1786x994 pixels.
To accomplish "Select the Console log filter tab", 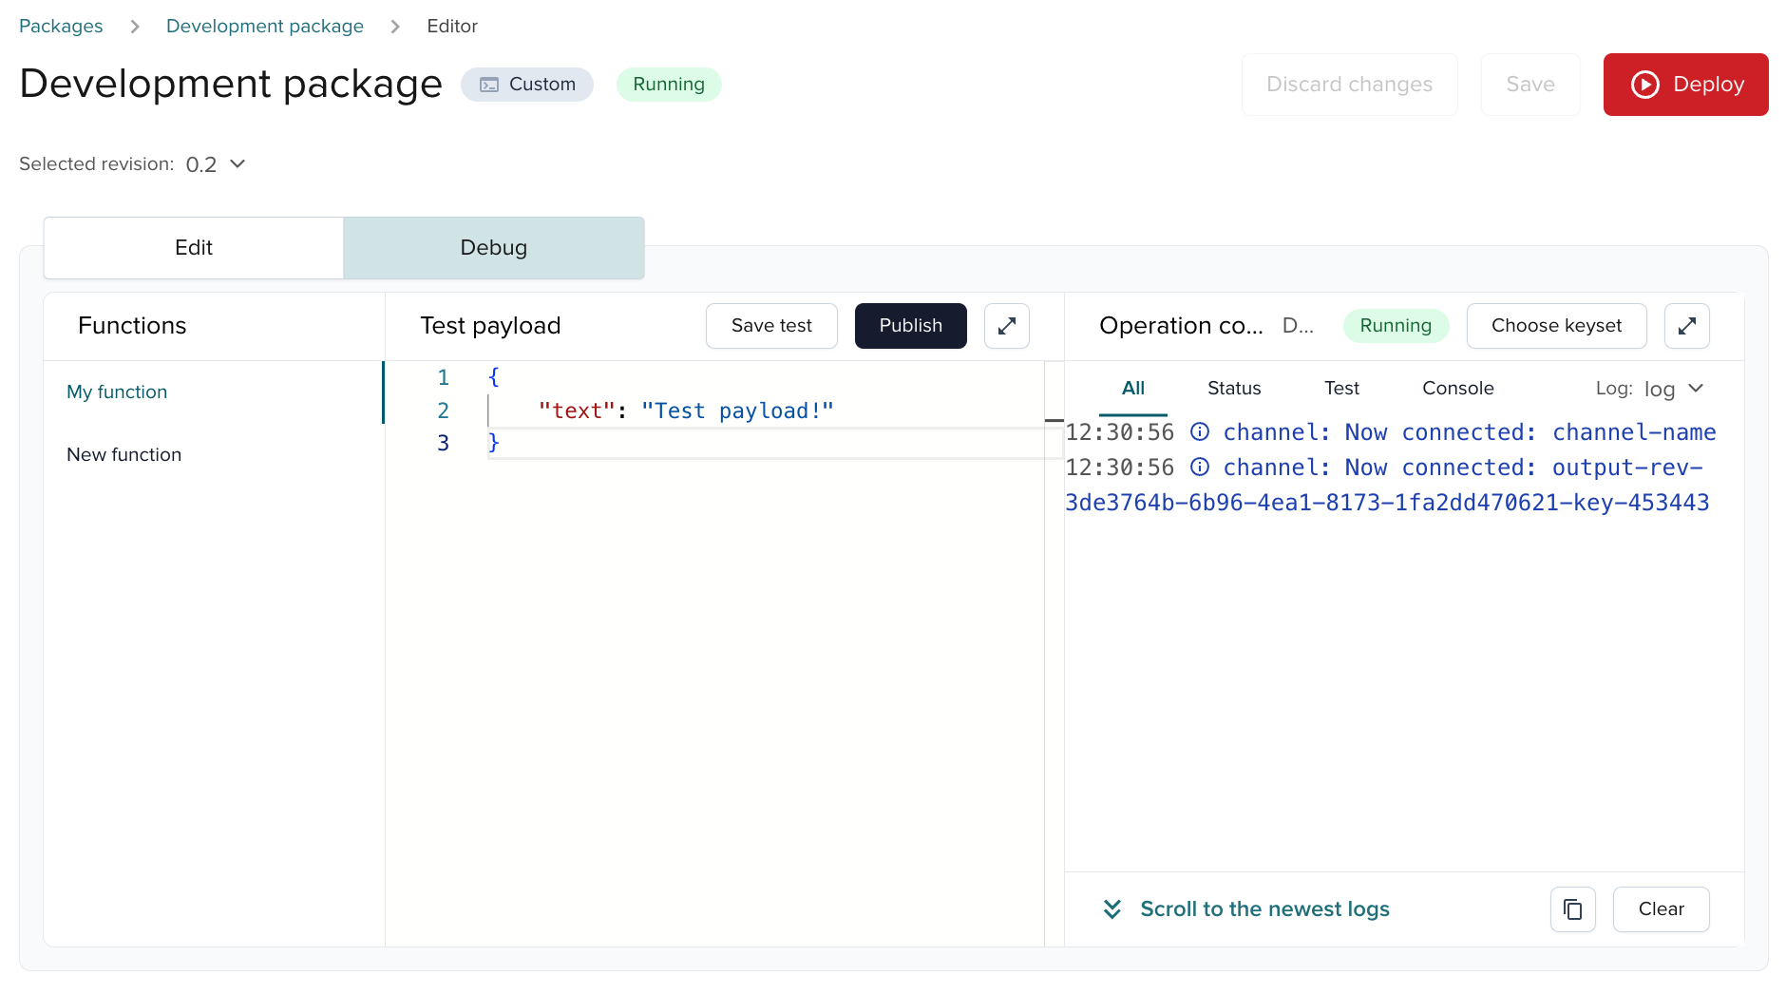I will point(1457,389).
